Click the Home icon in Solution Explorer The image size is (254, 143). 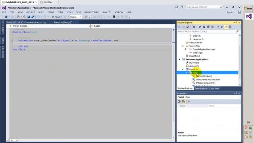[x=188, y=27]
